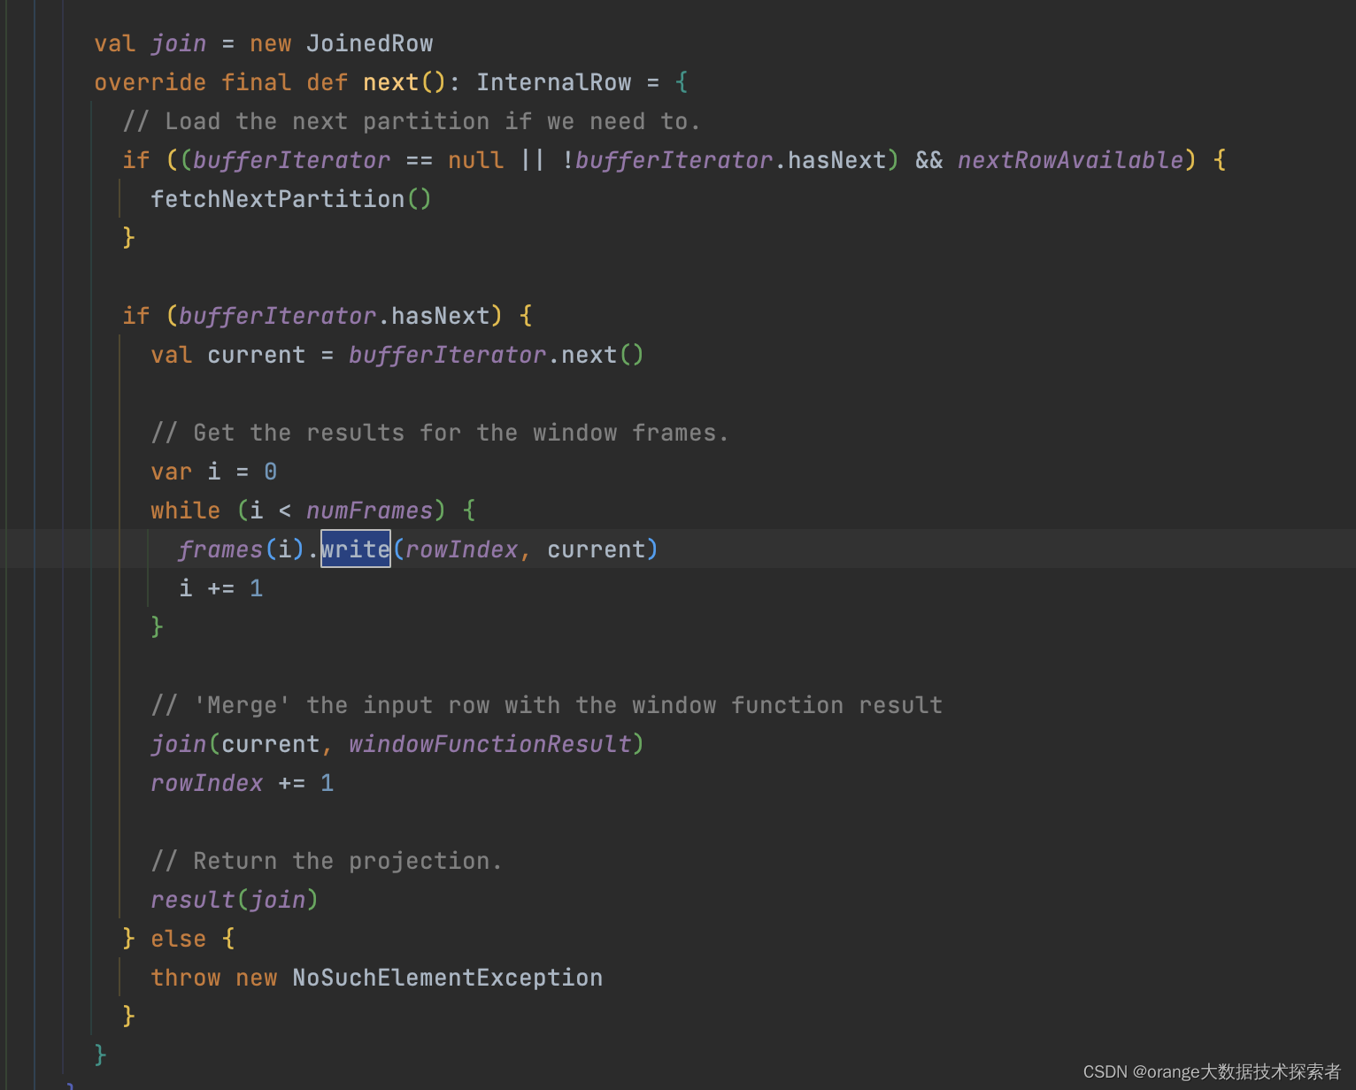Screen dimensions: 1356x1090
Task: Click 'bufferIterator.next()' call
Action: 497,355
